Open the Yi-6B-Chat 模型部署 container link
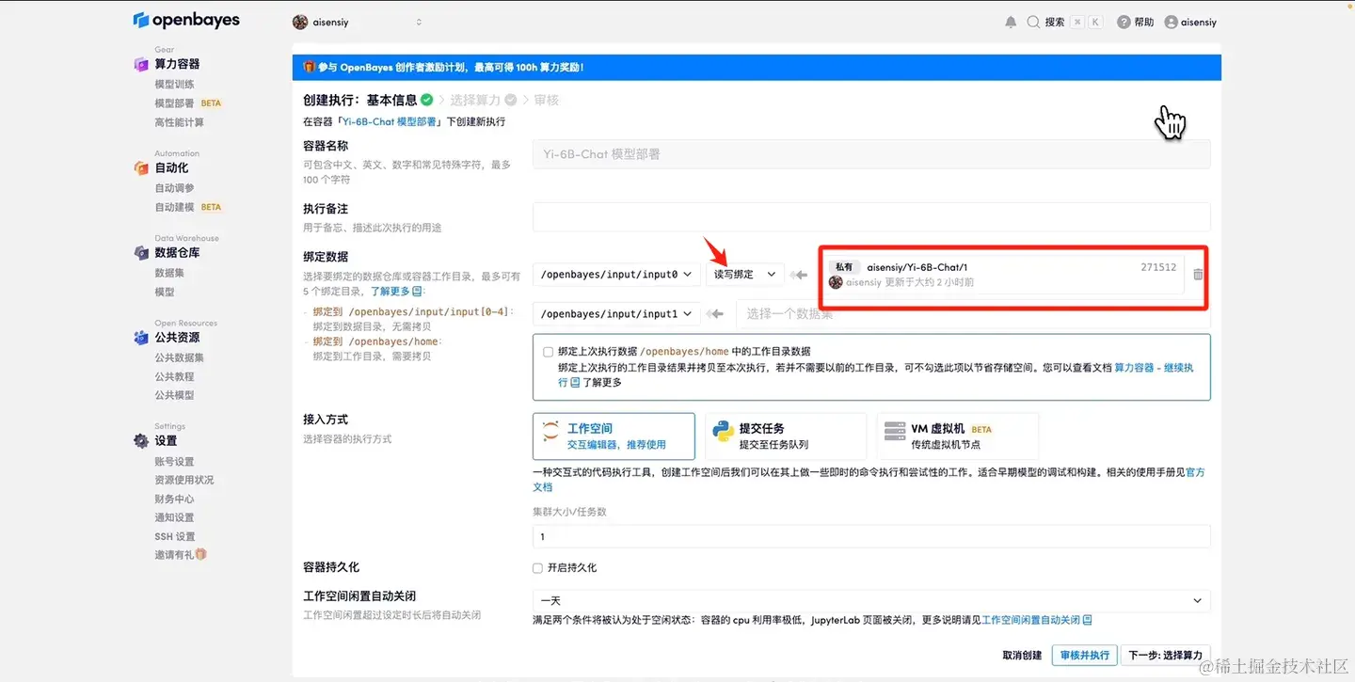This screenshot has height=682, width=1355. click(390, 121)
